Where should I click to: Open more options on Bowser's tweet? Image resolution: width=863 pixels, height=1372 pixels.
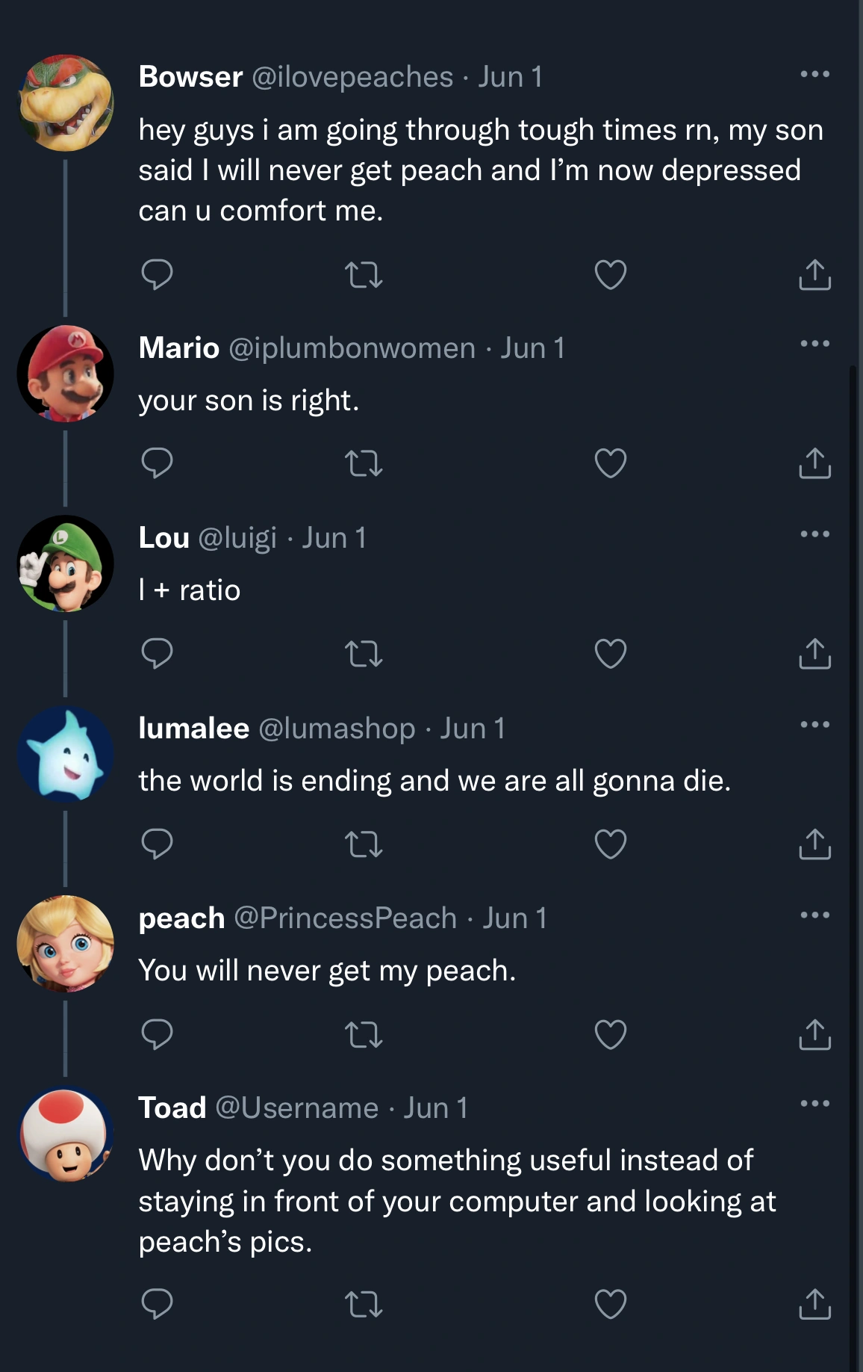[814, 74]
